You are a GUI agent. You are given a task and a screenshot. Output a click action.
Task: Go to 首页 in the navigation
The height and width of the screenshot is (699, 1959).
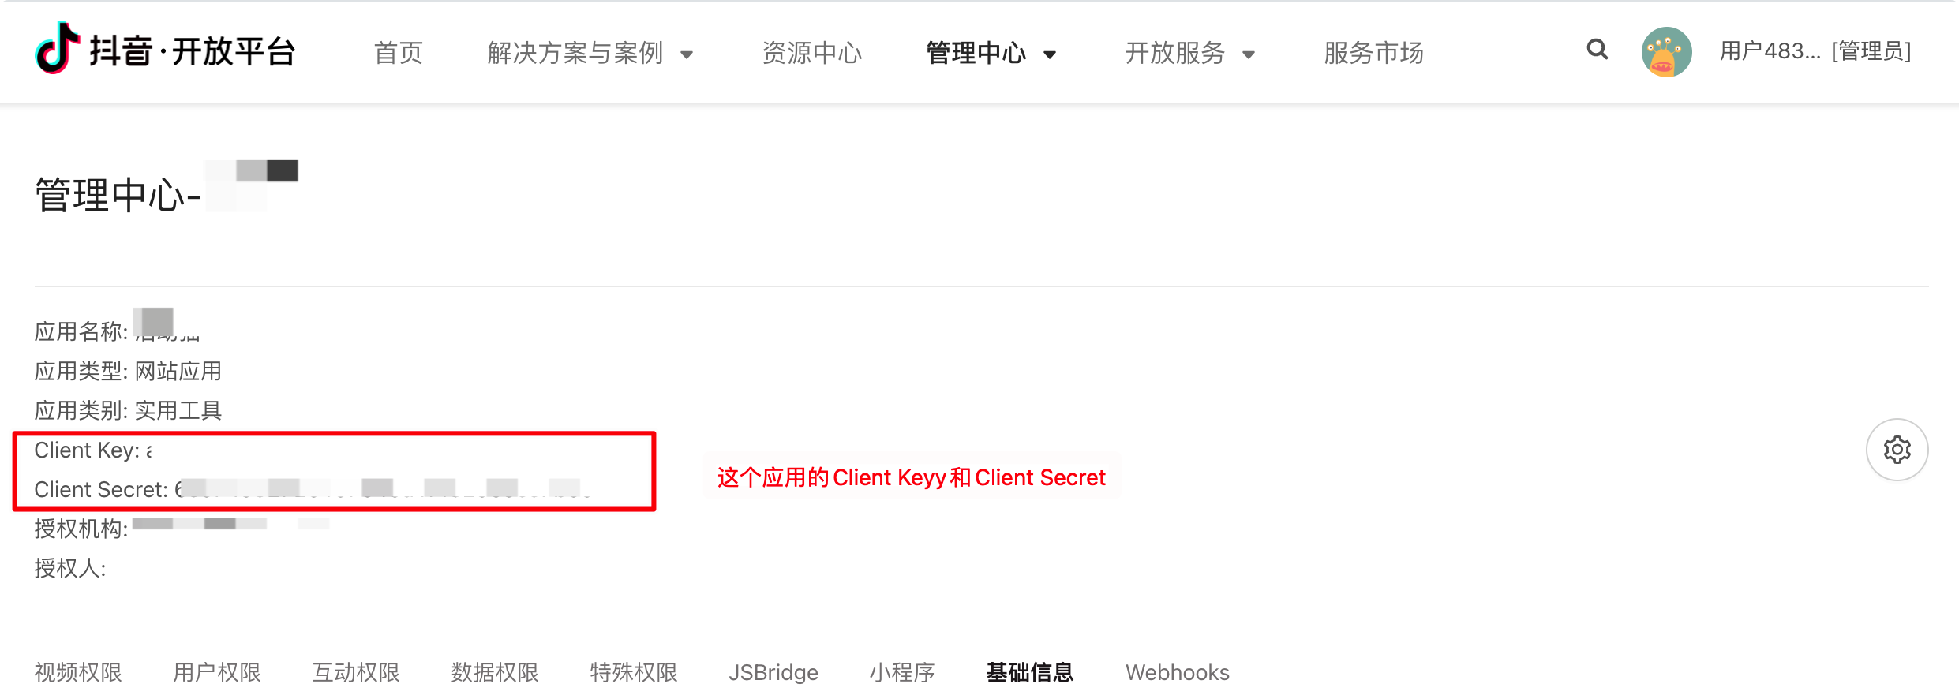(399, 53)
